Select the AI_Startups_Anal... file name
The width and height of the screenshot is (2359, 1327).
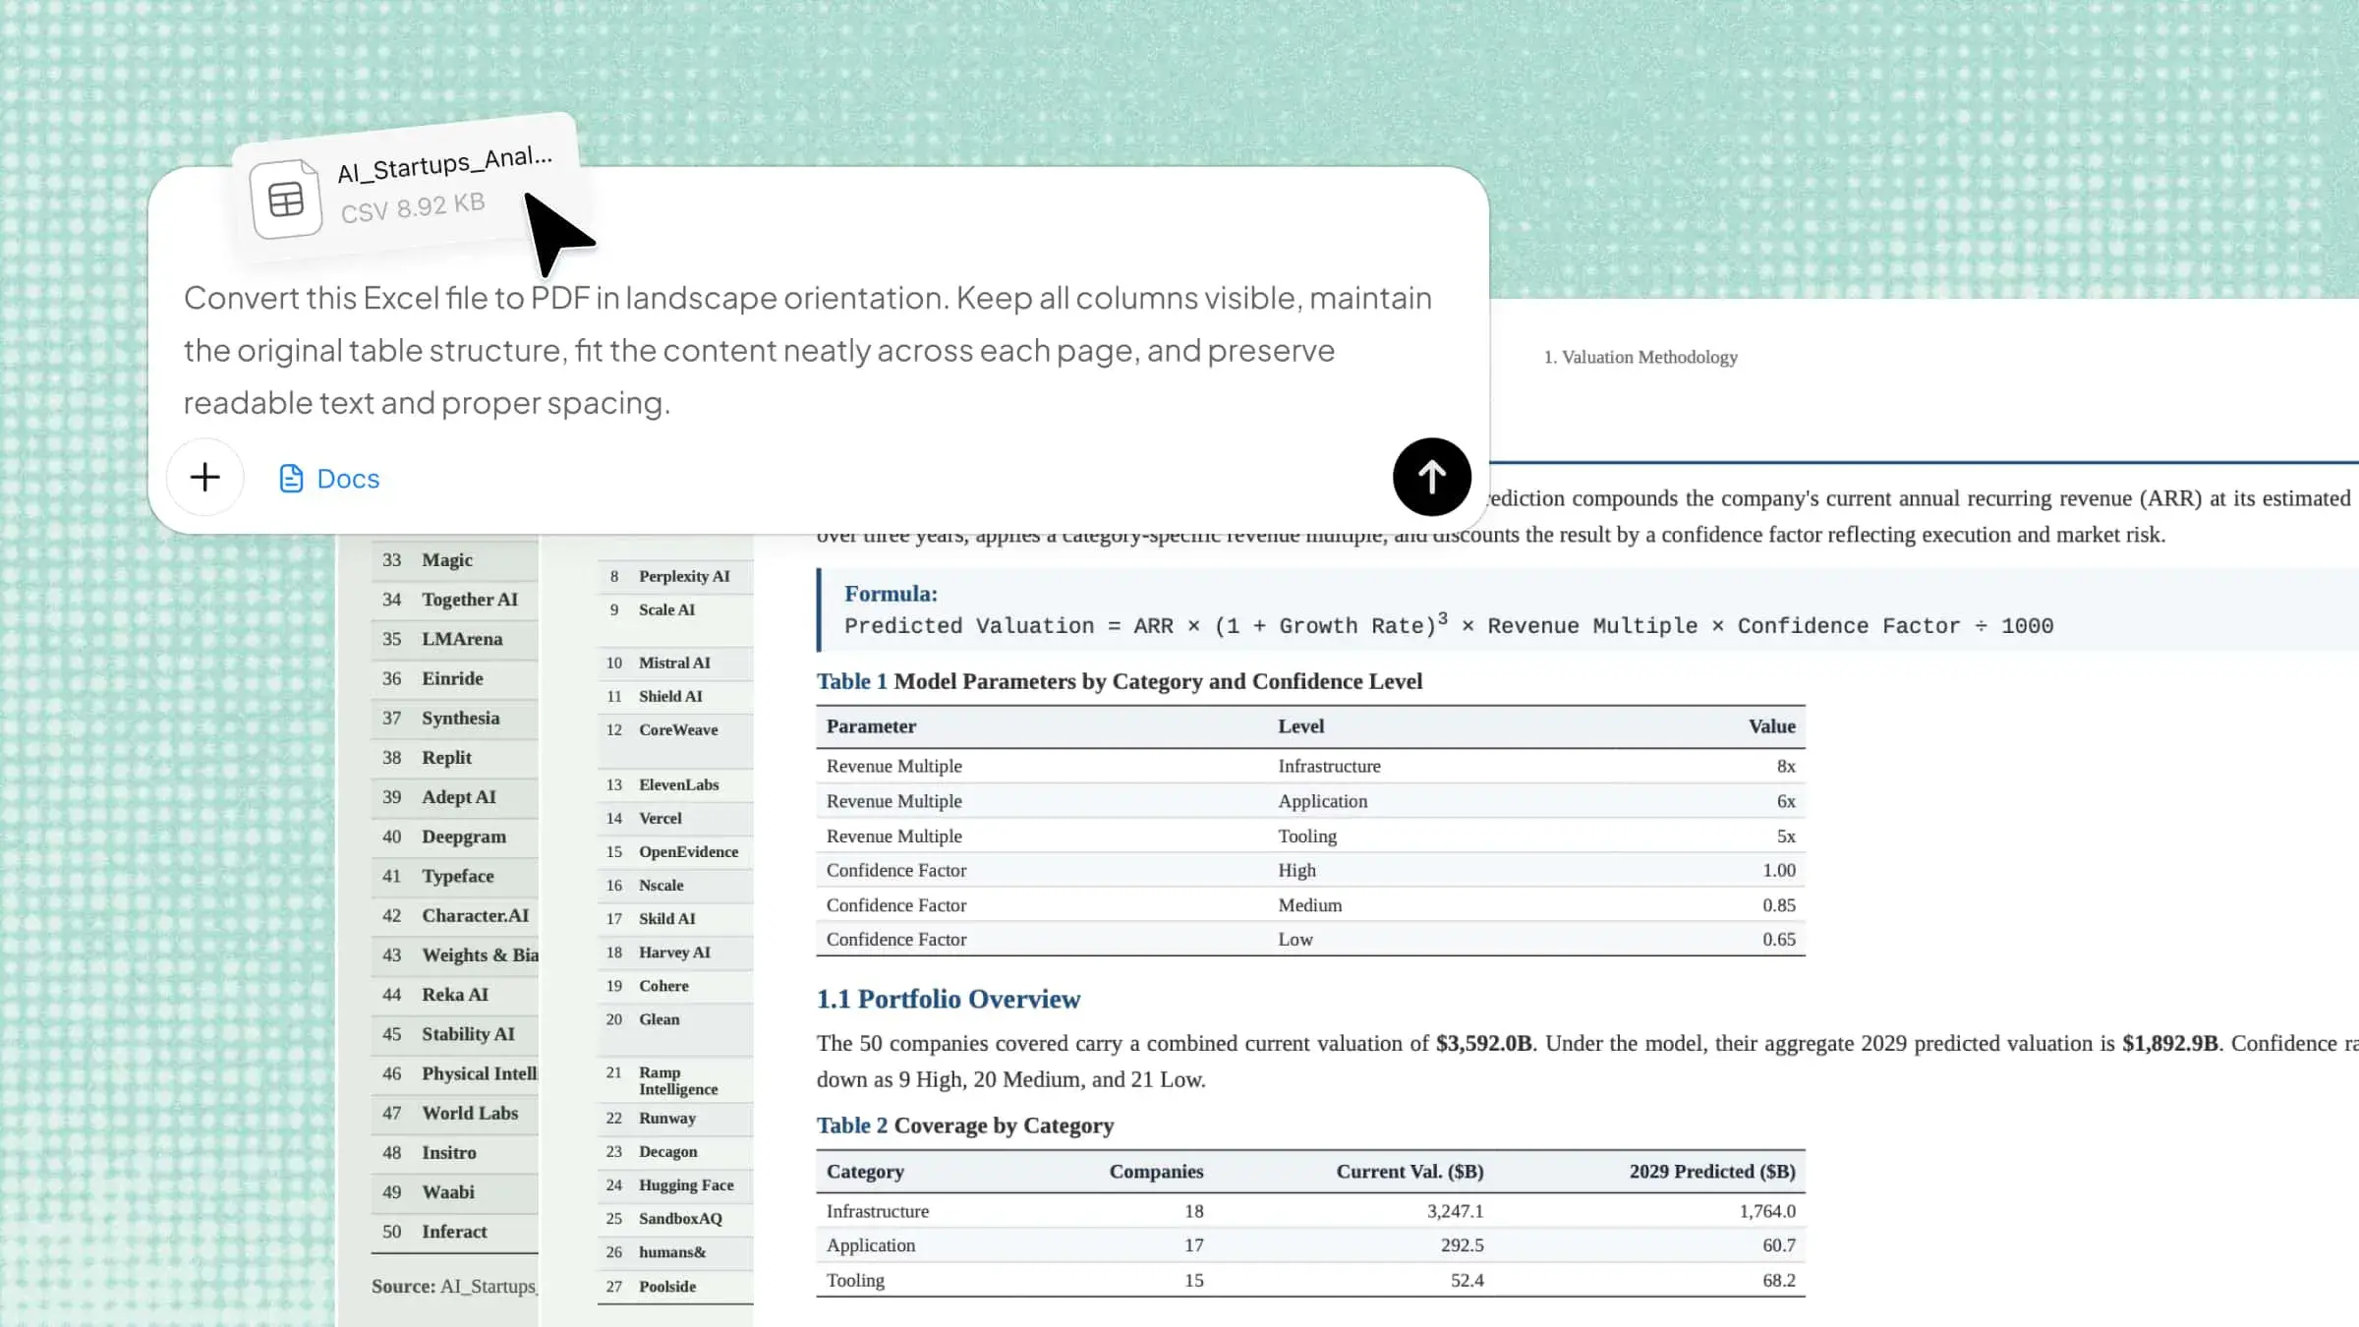(x=444, y=164)
